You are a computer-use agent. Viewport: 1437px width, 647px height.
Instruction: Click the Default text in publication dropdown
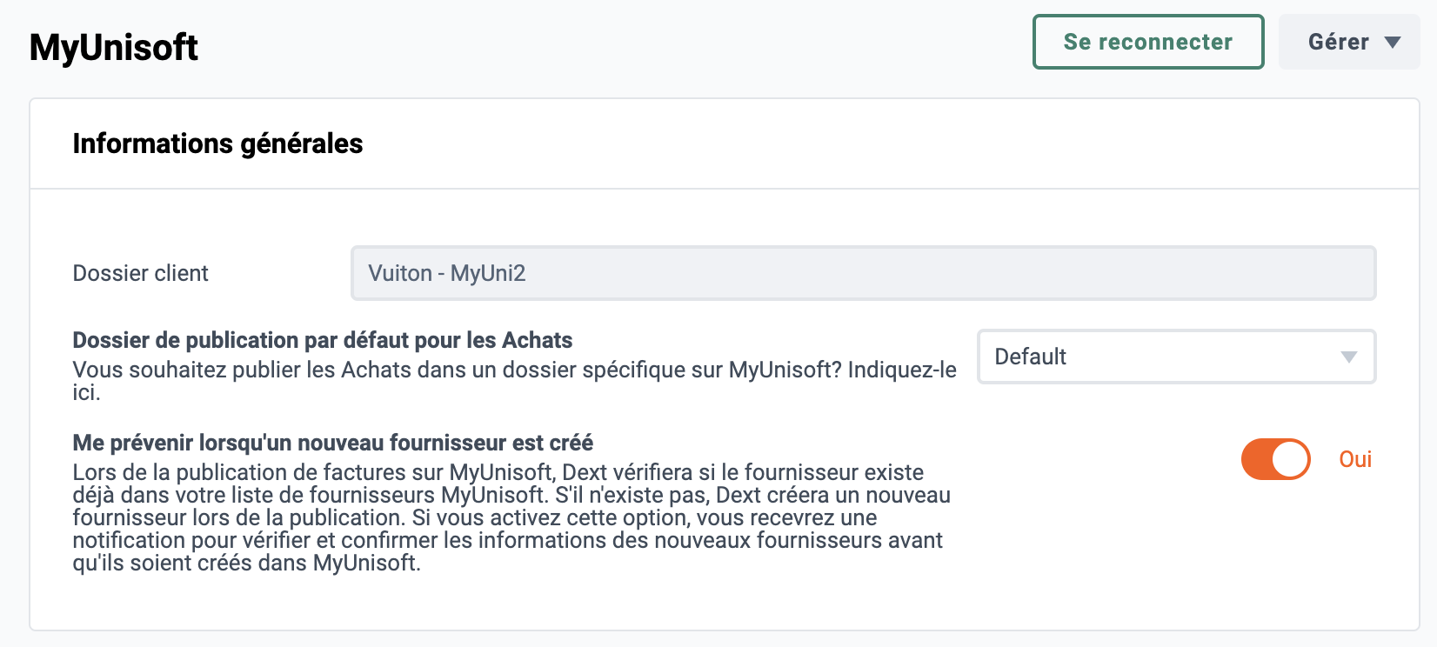pyautogui.click(x=1031, y=357)
